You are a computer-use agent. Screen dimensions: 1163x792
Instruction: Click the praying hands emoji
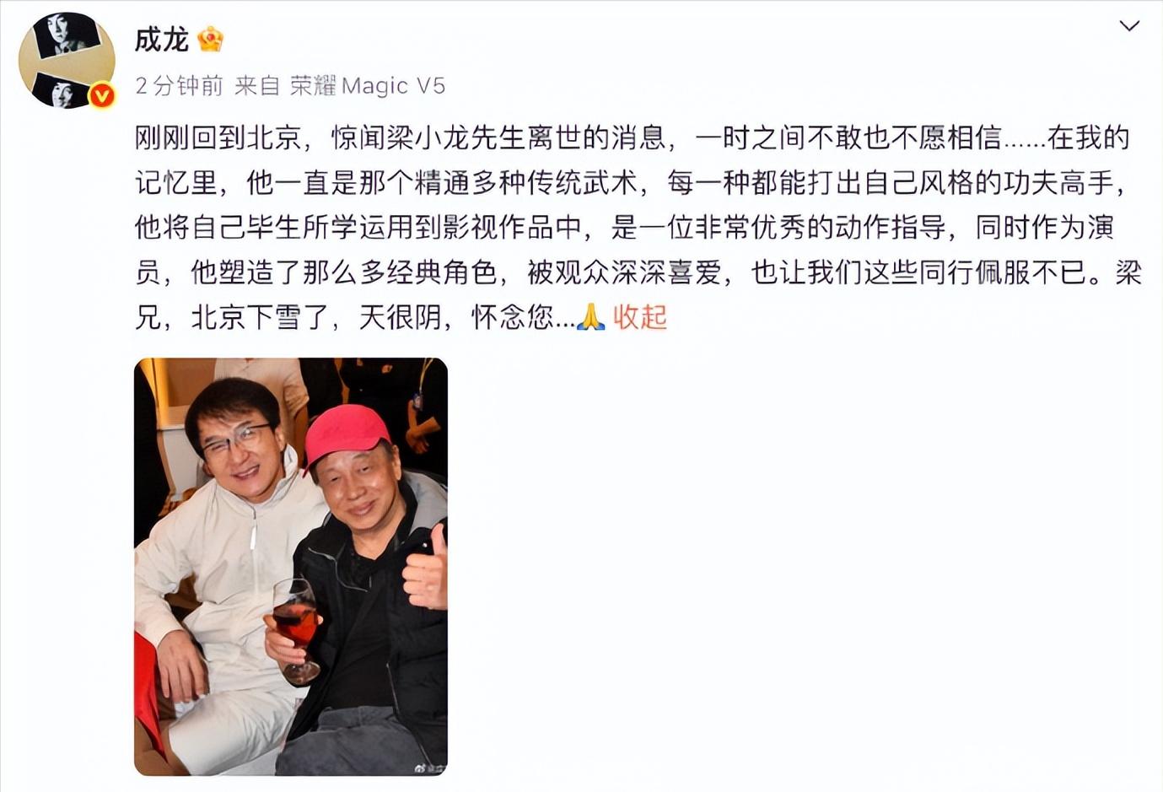click(x=590, y=317)
